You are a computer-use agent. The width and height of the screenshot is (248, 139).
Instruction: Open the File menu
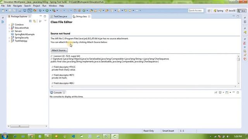(3, 6)
